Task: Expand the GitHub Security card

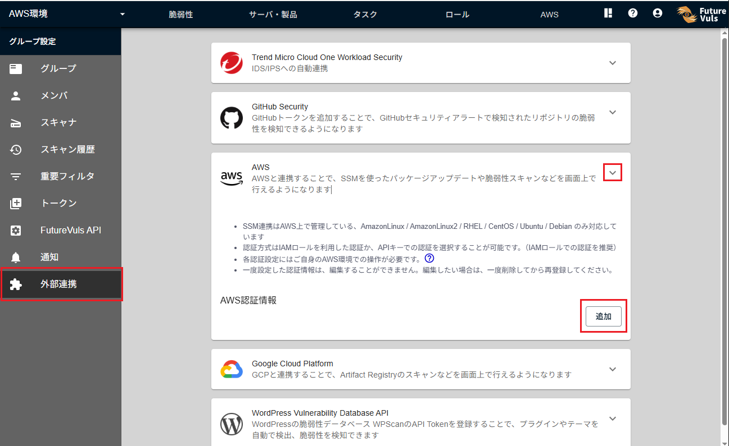Action: coord(613,112)
